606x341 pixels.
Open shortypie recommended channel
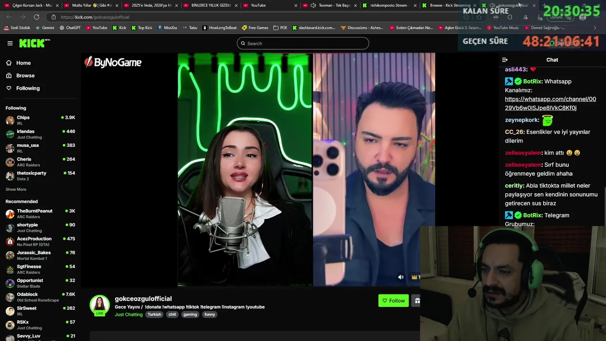pyautogui.click(x=40, y=227)
